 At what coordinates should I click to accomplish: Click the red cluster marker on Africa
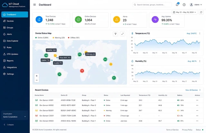point(82,71)
